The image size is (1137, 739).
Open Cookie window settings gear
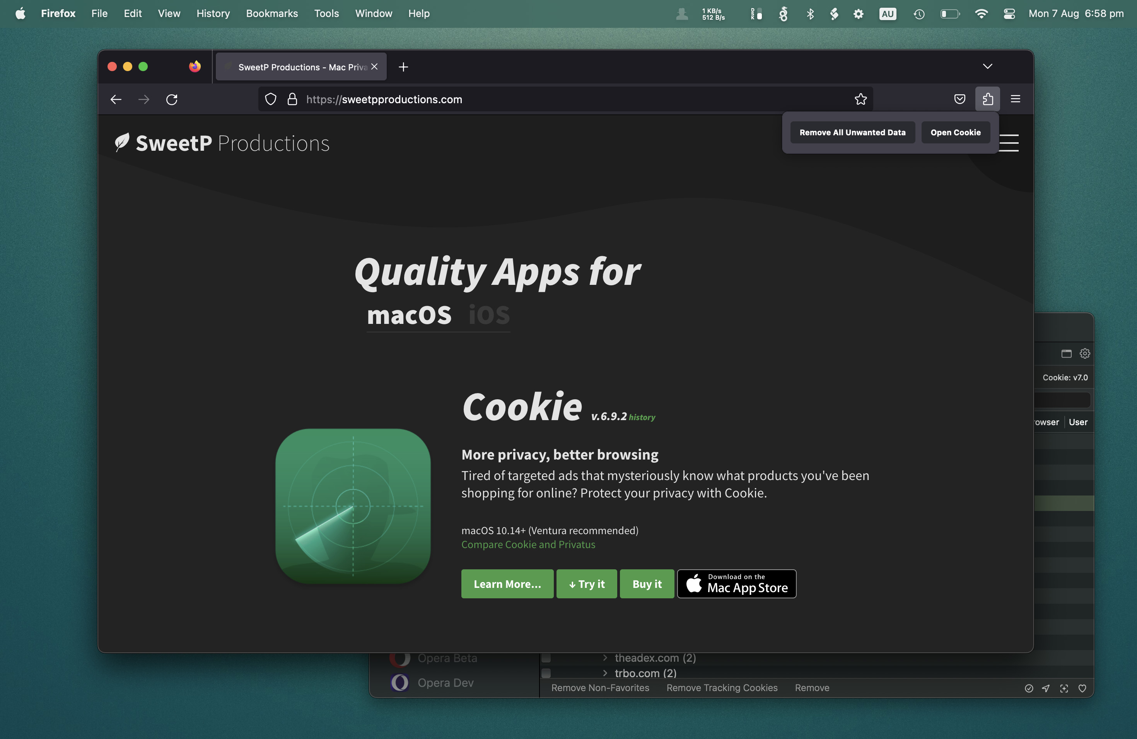click(1084, 353)
